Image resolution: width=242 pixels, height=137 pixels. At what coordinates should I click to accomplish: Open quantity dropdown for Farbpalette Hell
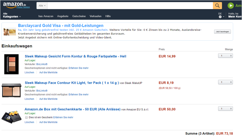[225, 56]
